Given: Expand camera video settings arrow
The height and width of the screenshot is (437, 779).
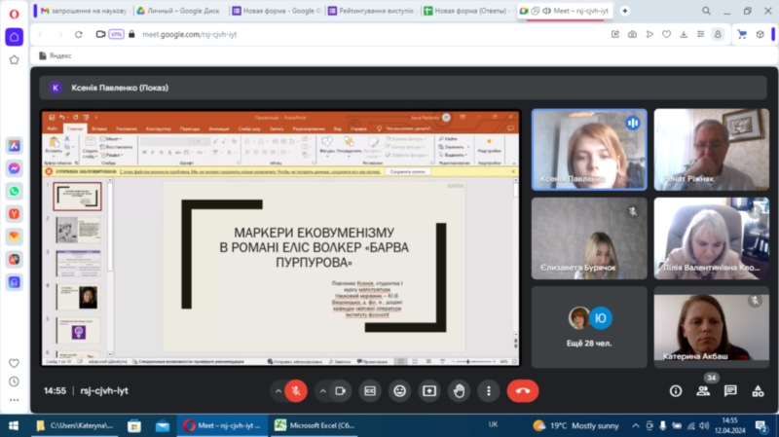Looking at the screenshot, I should [x=322, y=390].
